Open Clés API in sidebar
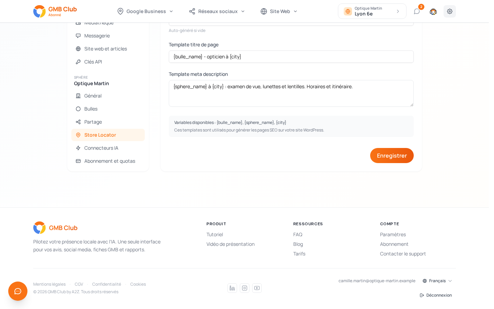 (108, 62)
